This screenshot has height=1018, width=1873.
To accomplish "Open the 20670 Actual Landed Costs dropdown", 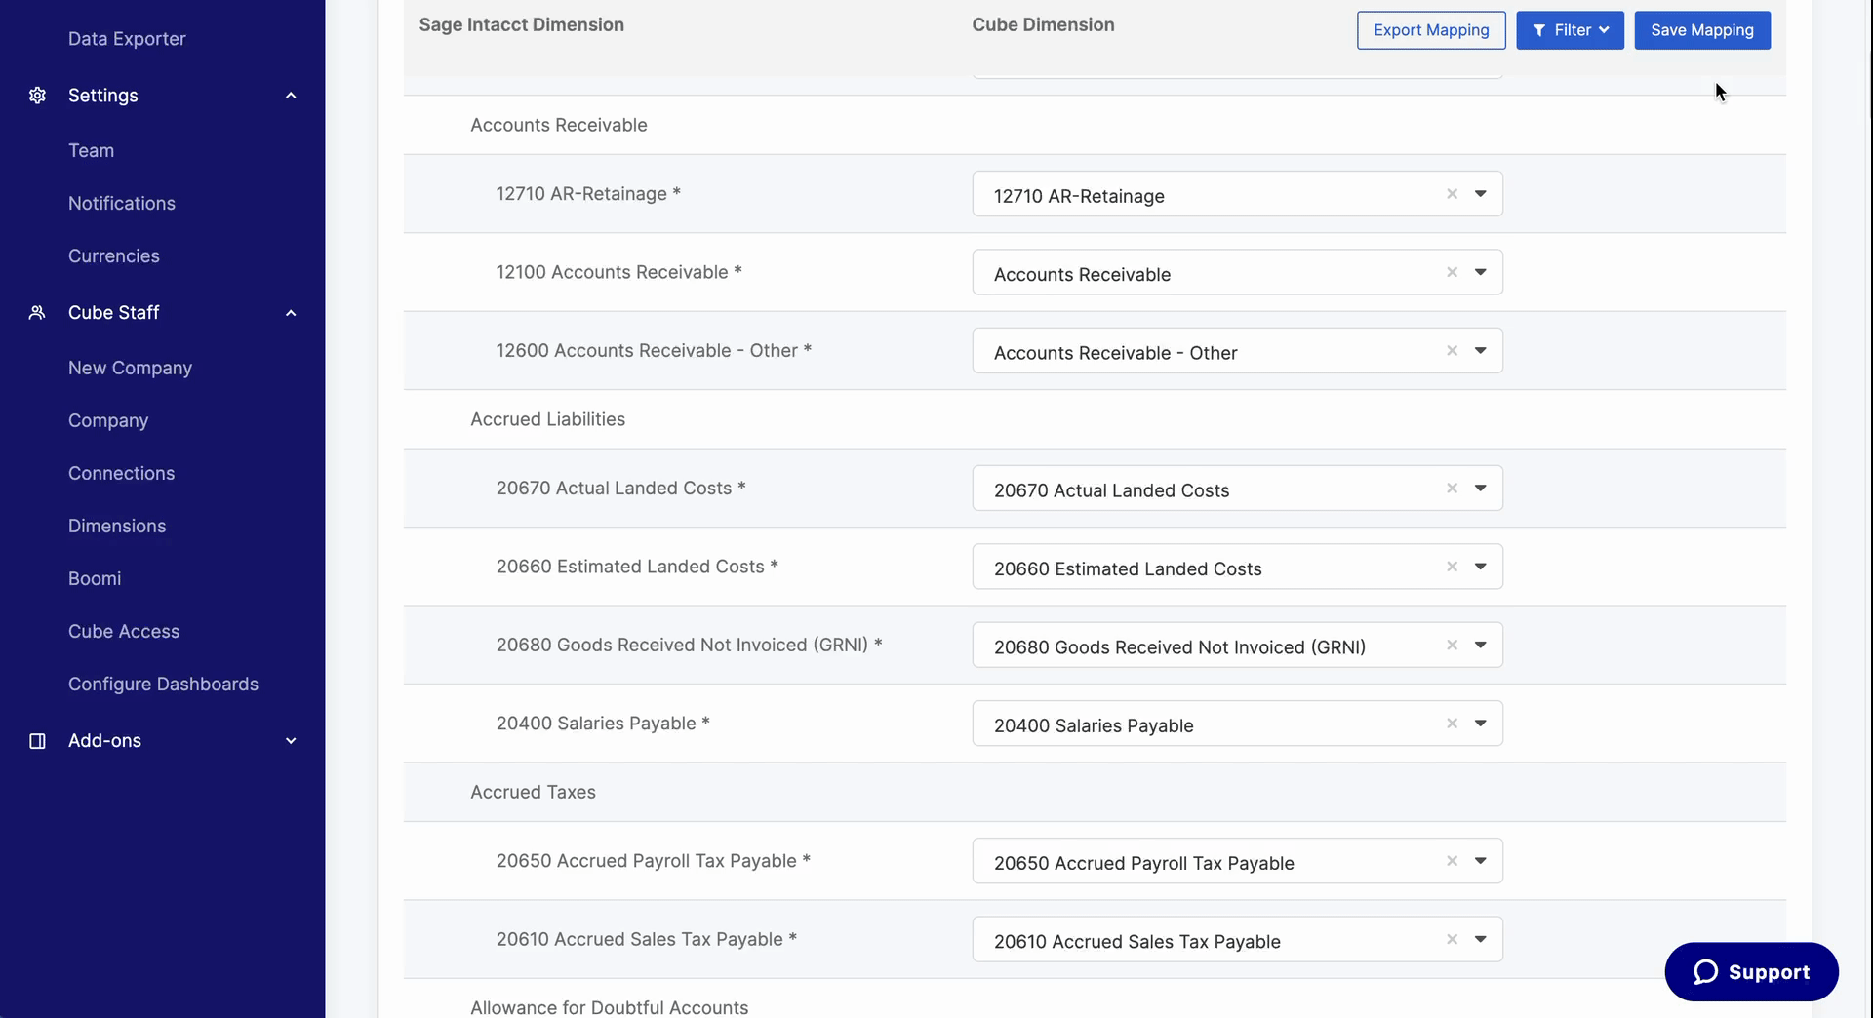I will coord(1481,489).
